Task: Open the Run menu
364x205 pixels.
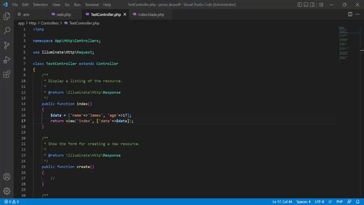Action: [x=77, y=5]
